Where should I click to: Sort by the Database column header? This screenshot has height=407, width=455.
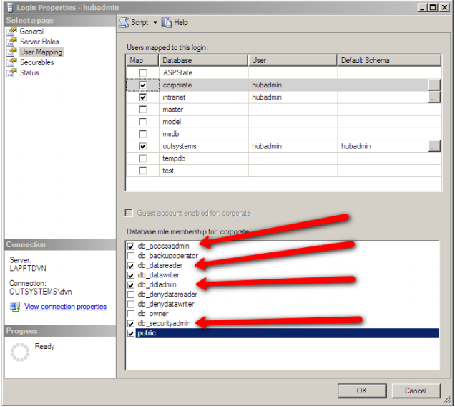203,61
